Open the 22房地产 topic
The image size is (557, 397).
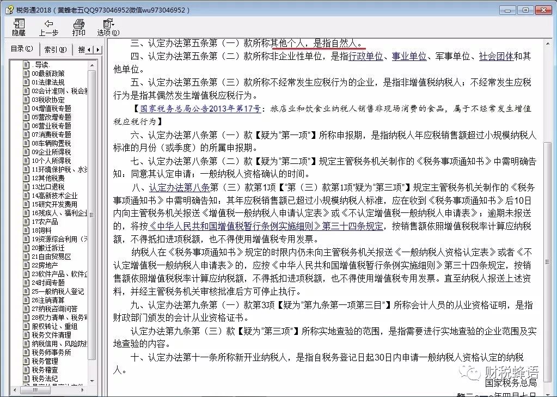click(45, 265)
